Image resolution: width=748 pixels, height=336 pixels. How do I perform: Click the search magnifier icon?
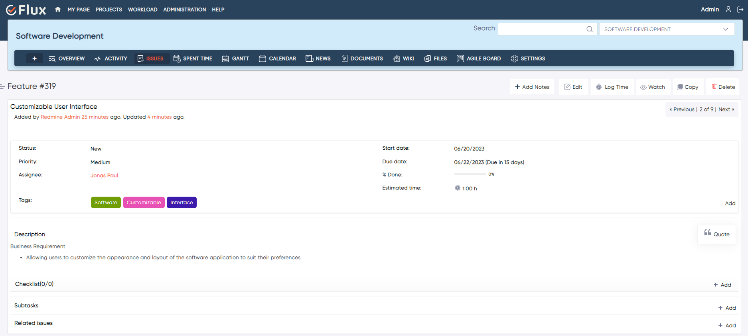(x=589, y=29)
